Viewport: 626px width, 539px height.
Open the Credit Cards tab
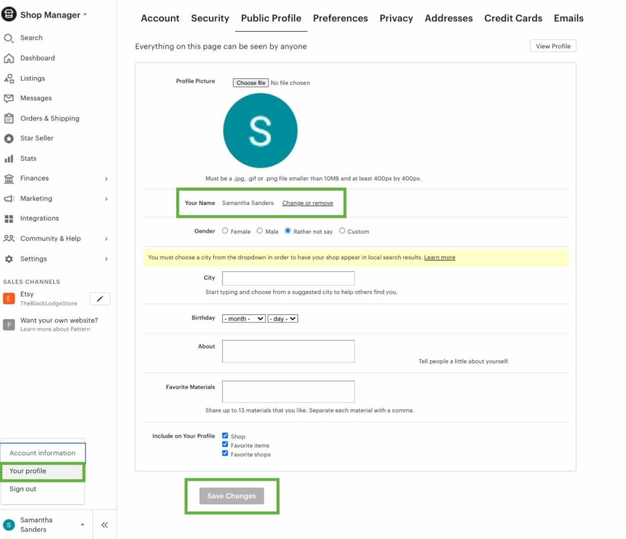pyautogui.click(x=513, y=18)
